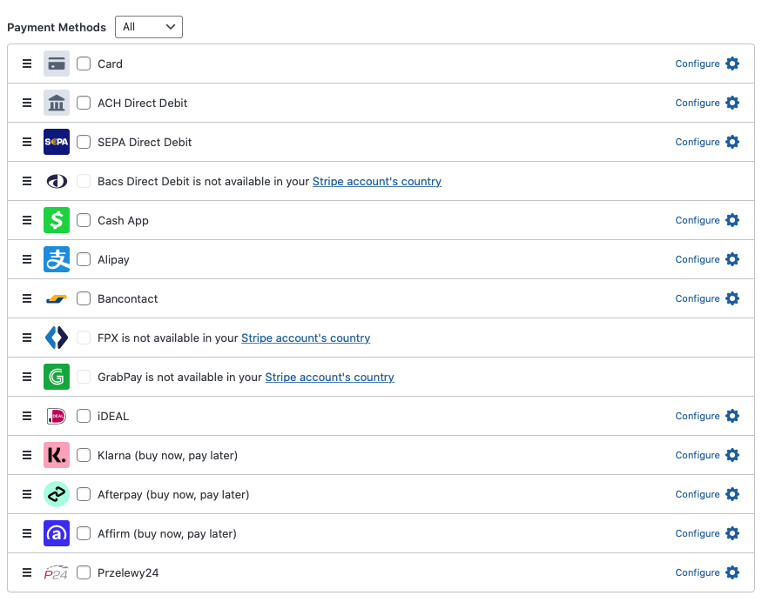The height and width of the screenshot is (602, 762).
Task: Click the Alipay logo icon
Action: [x=57, y=259]
